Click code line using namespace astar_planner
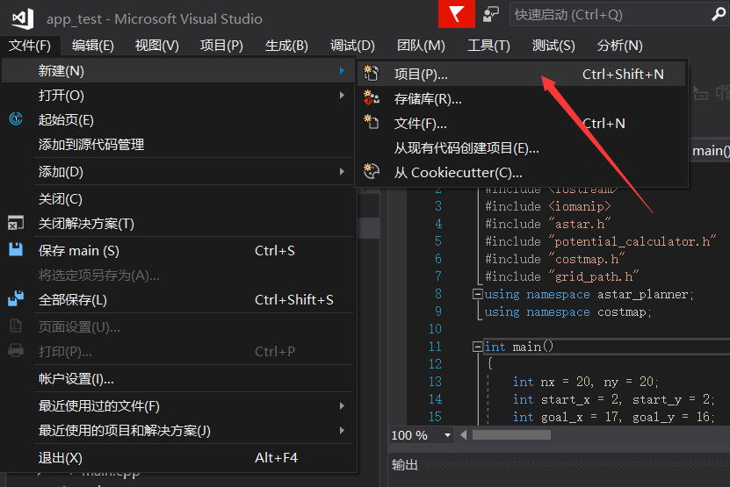The height and width of the screenshot is (487, 730). [589, 295]
